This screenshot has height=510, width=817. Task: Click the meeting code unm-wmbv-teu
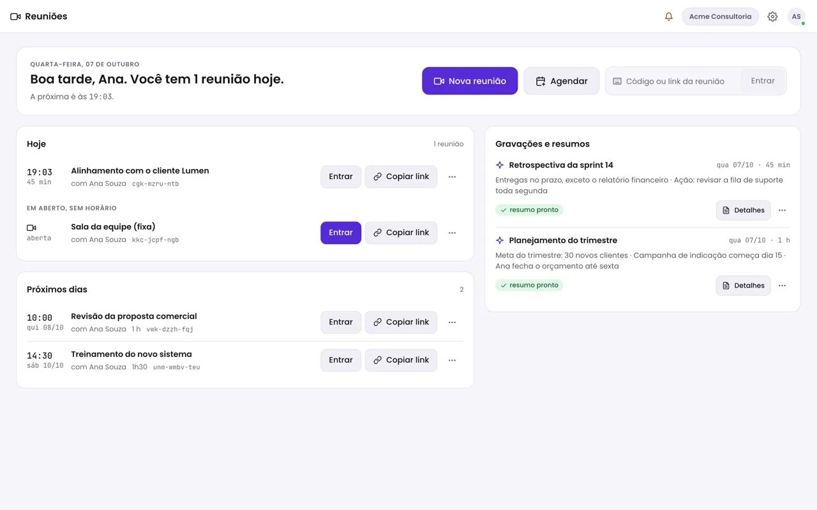point(177,367)
